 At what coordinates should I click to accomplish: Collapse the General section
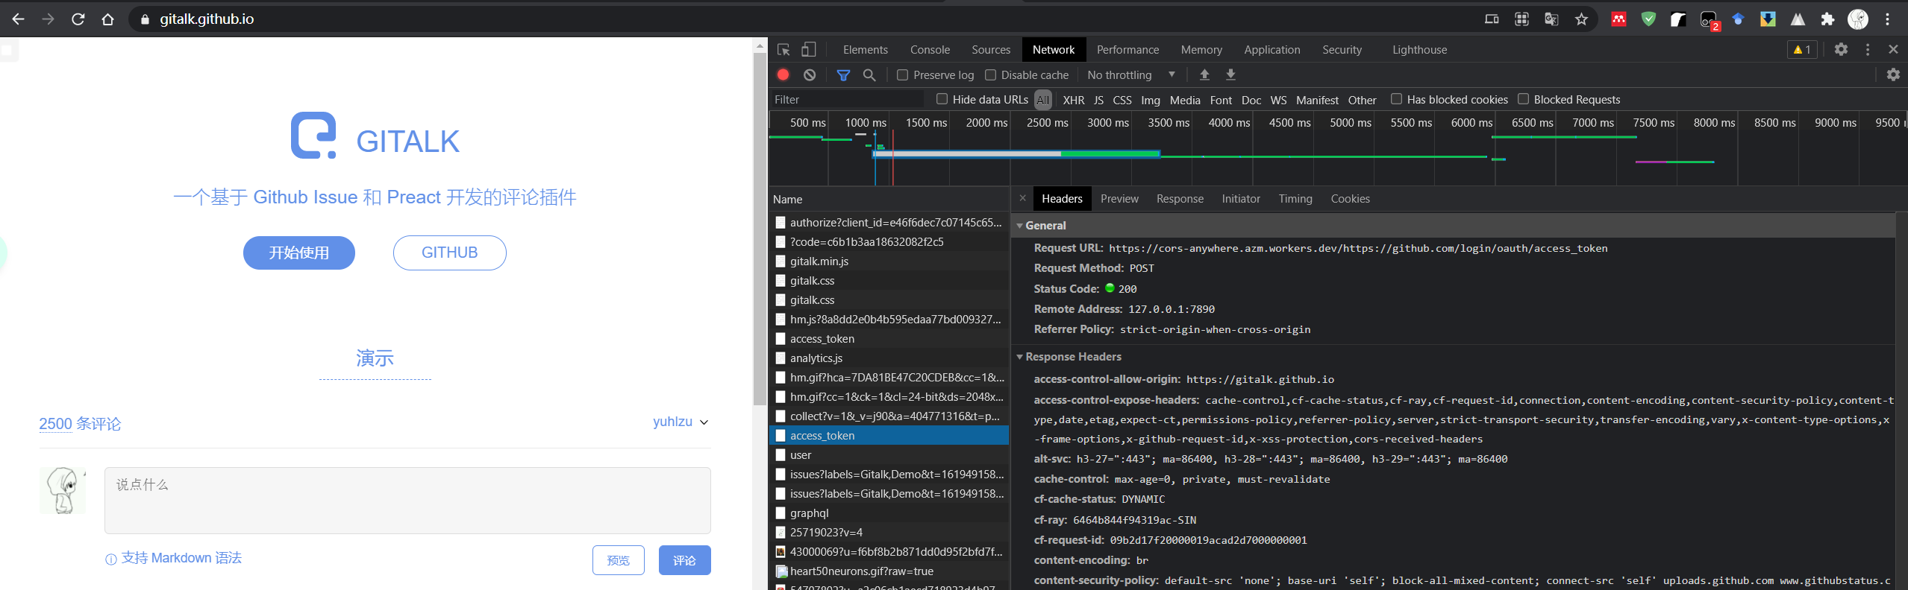pyautogui.click(x=1019, y=225)
